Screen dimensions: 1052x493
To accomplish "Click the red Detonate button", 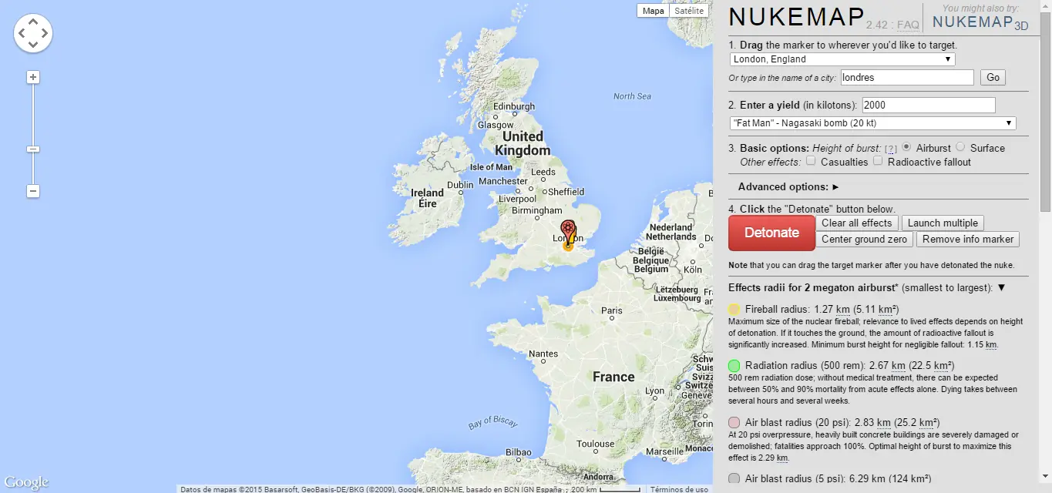I will 771,233.
